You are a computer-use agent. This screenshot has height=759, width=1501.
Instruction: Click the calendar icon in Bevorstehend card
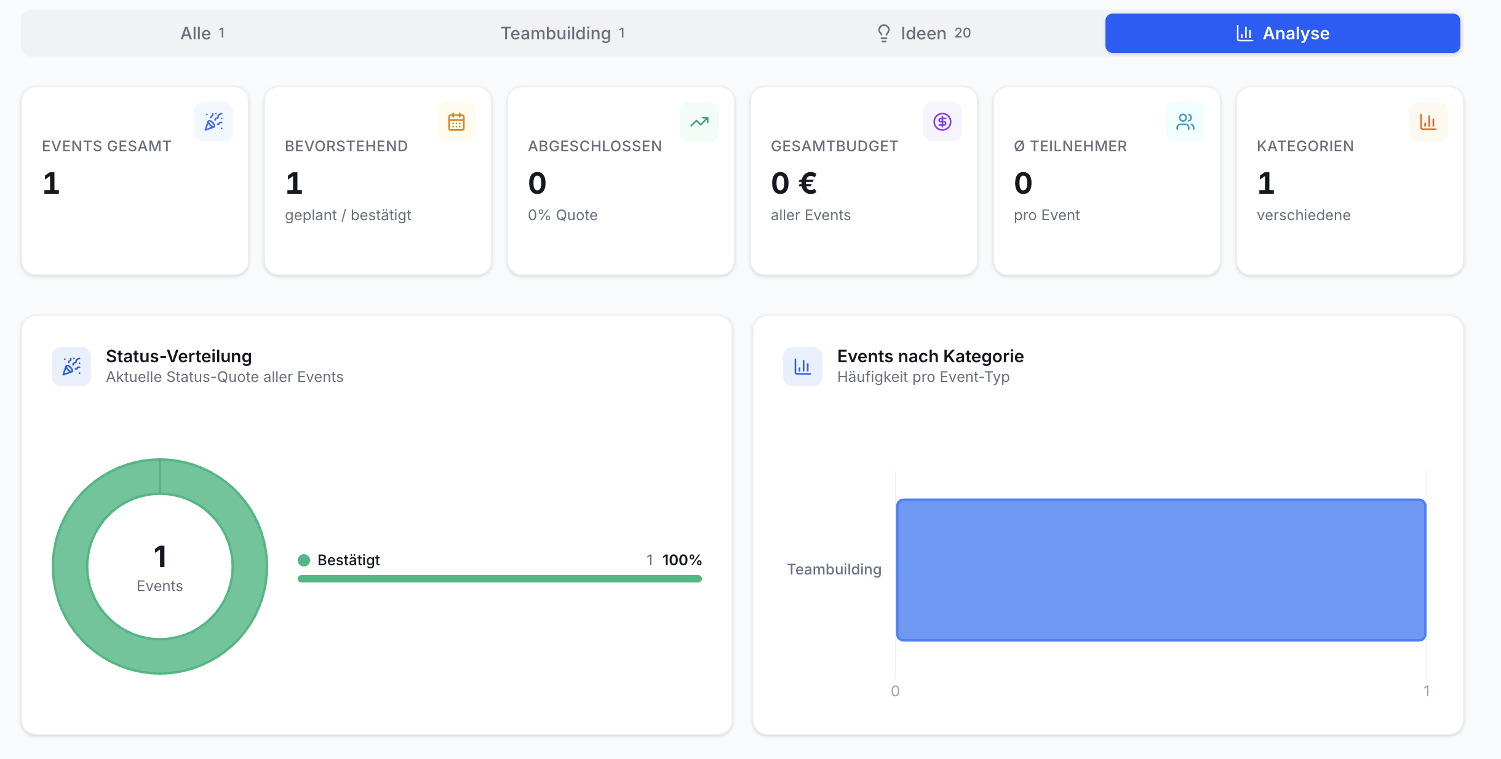coord(456,122)
